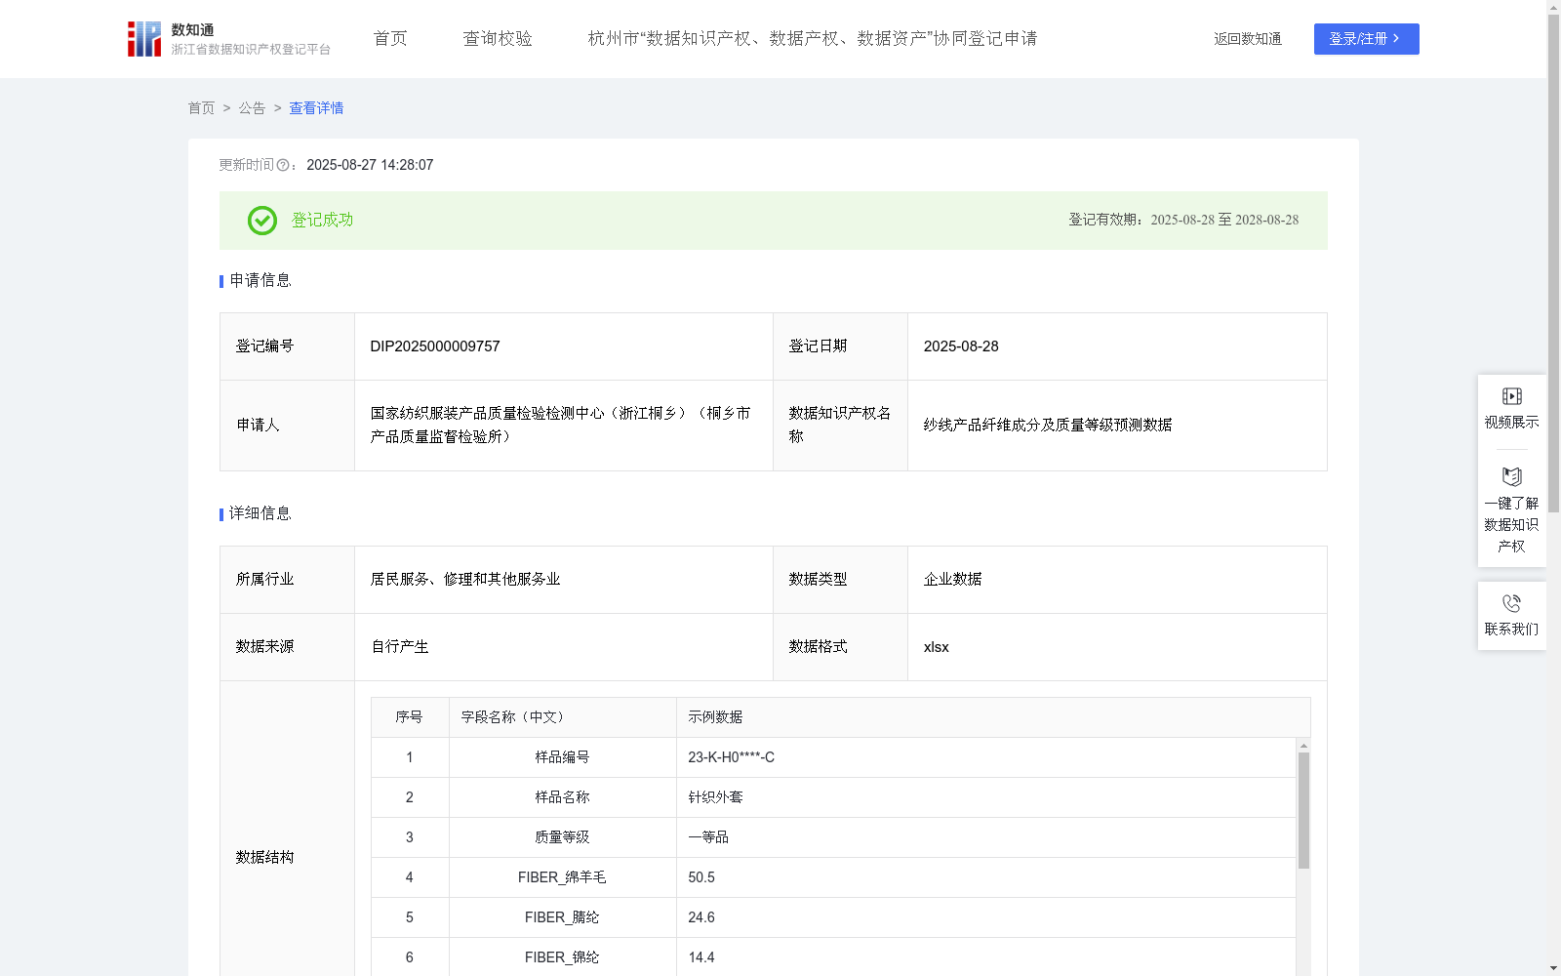Click the data format value xlsx

[936, 647]
